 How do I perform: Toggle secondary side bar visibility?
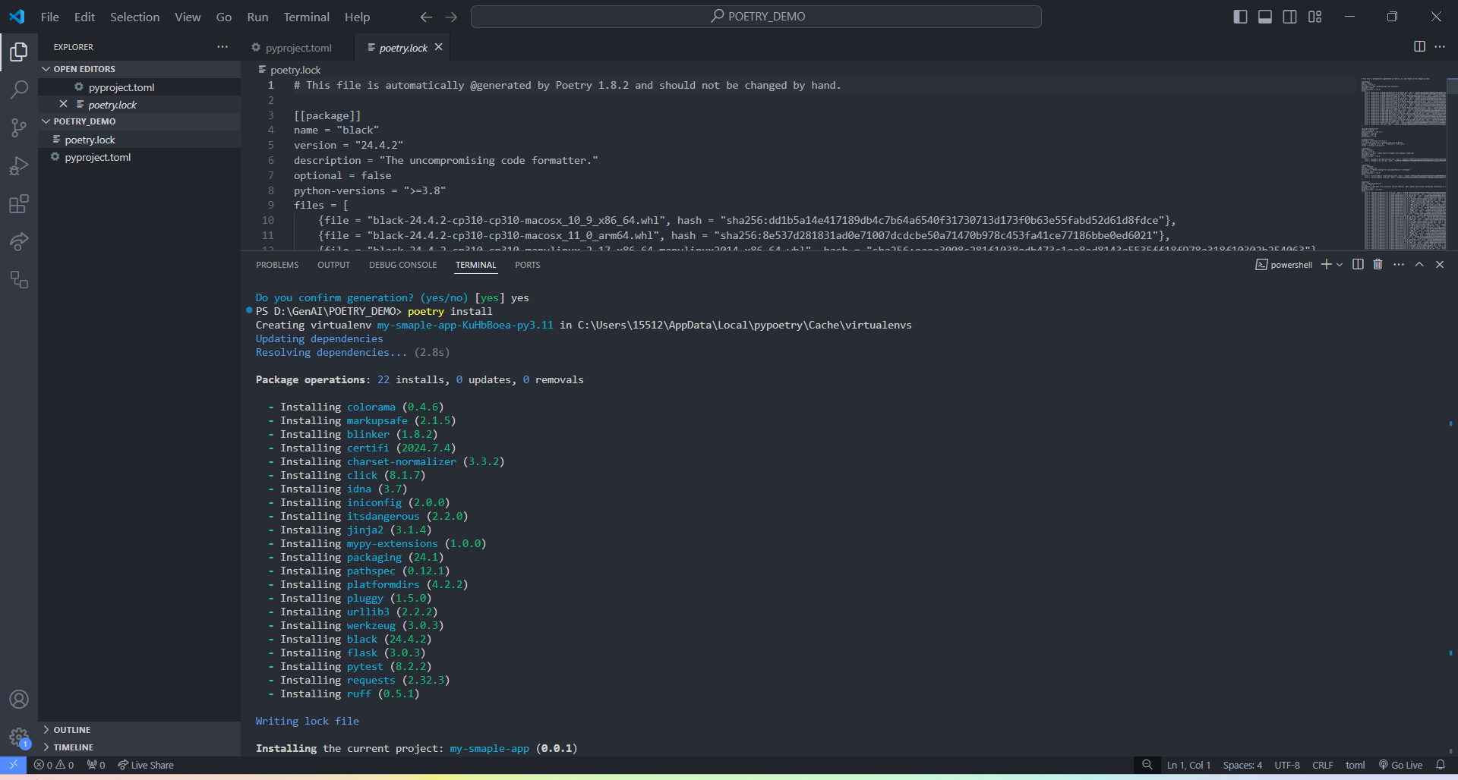point(1290,17)
